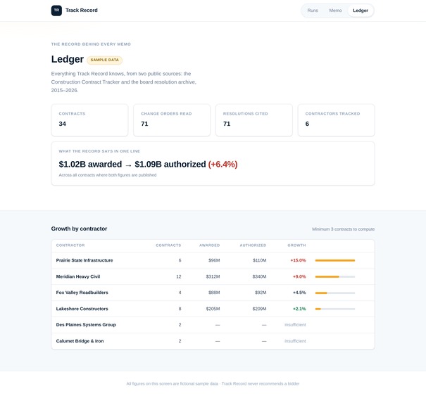The image size is (426, 403).
Task: Select Prairie State Infrastructure row name
Action: 84,260
